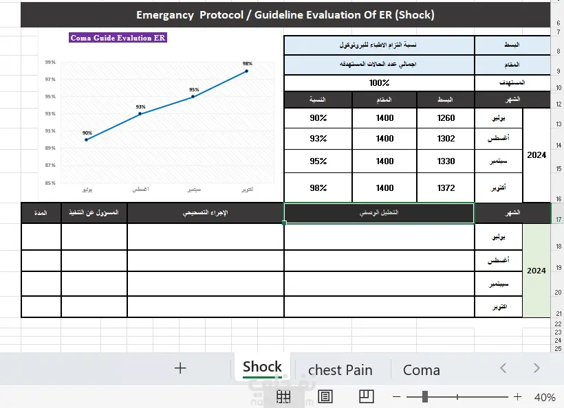Select the 90% ratio cell in table

point(318,118)
